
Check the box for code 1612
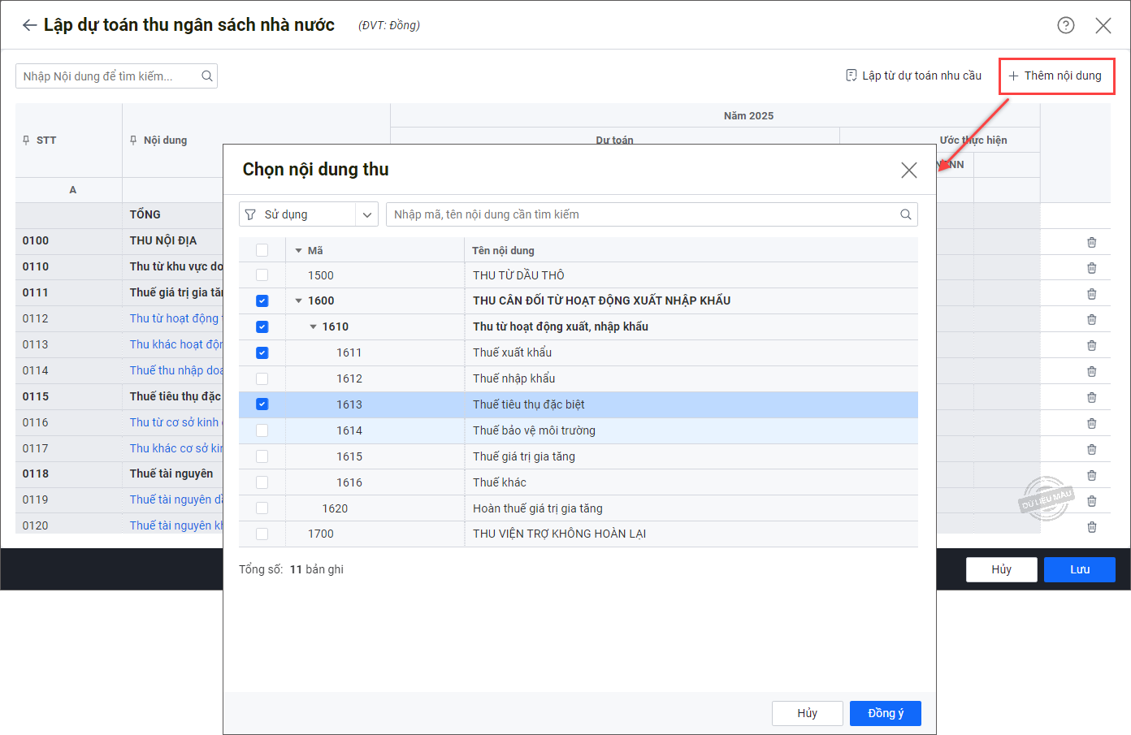pyautogui.click(x=262, y=378)
